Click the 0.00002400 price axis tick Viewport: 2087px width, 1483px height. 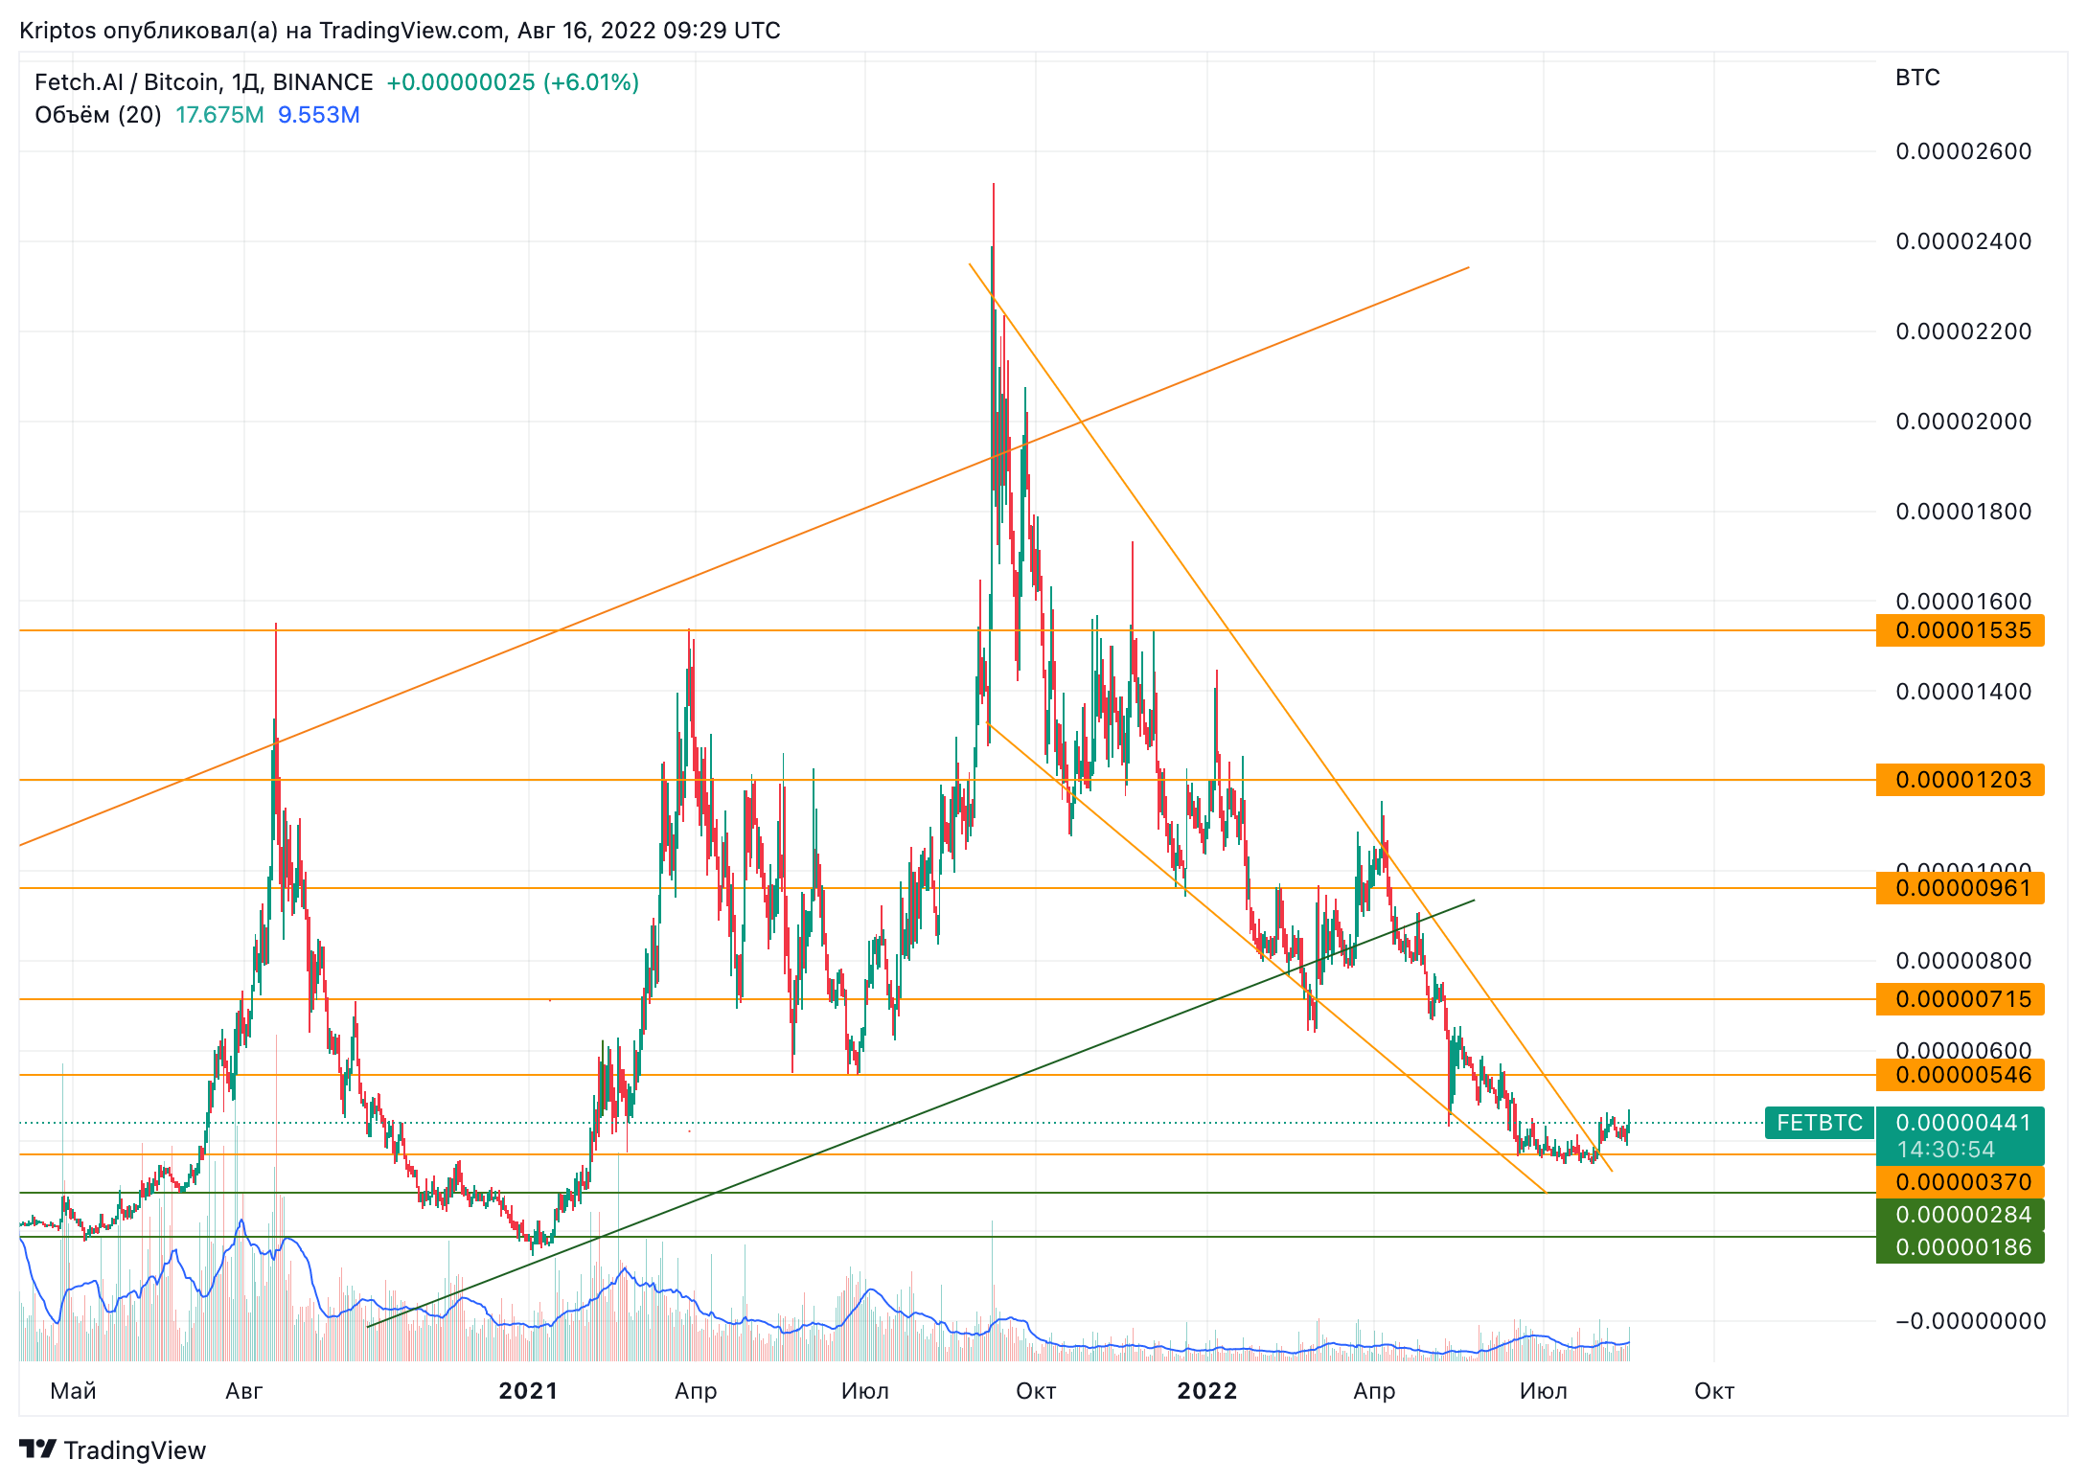(1963, 241)
